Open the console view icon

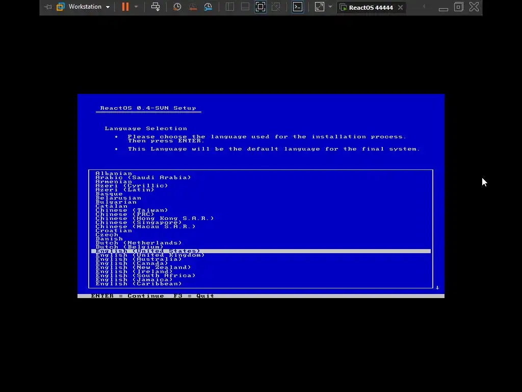298,7
